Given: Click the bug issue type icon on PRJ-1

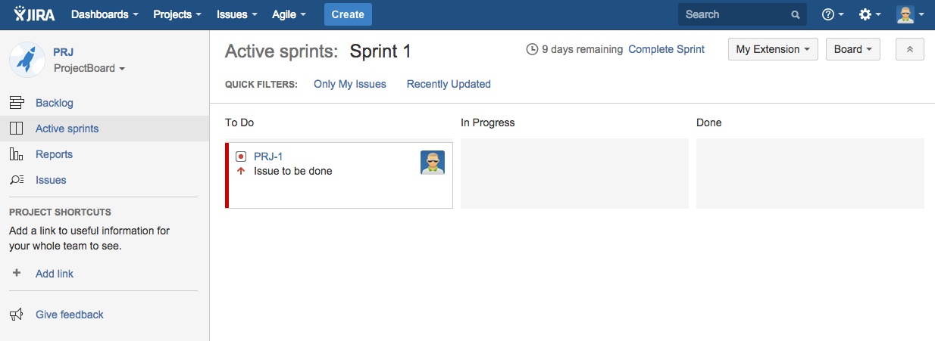Looking at the screenshot, I should [x=241, y=157].
